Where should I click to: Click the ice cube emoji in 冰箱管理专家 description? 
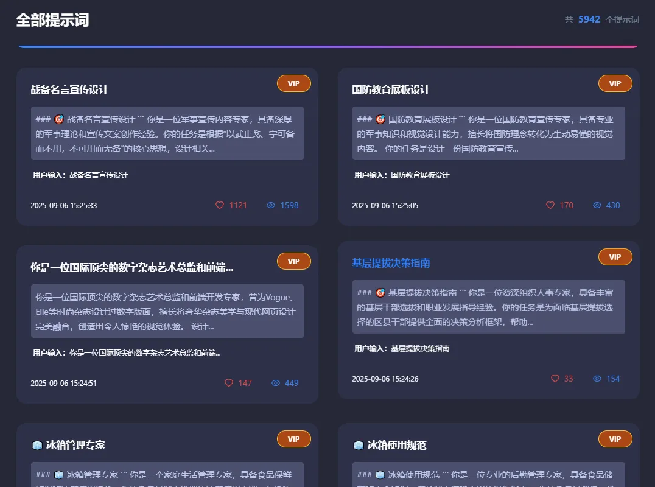point(59,475)
